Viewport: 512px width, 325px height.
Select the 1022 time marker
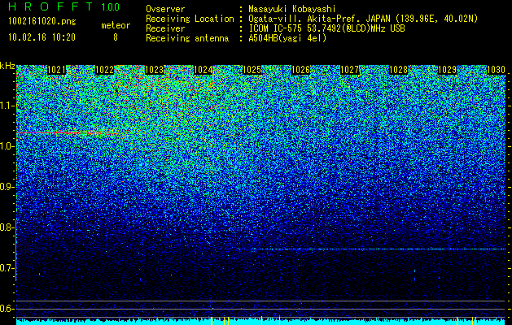click(104, 70)
